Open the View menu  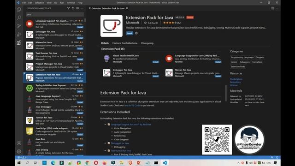click(x=49, y=3)
